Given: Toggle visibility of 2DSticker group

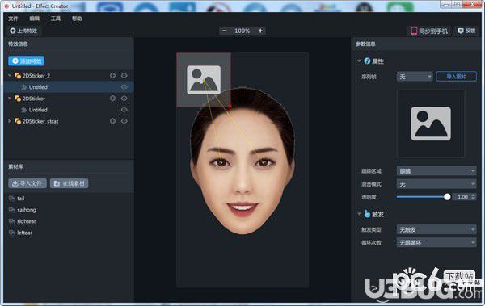Looking at the screenshot, I should 124,99.
